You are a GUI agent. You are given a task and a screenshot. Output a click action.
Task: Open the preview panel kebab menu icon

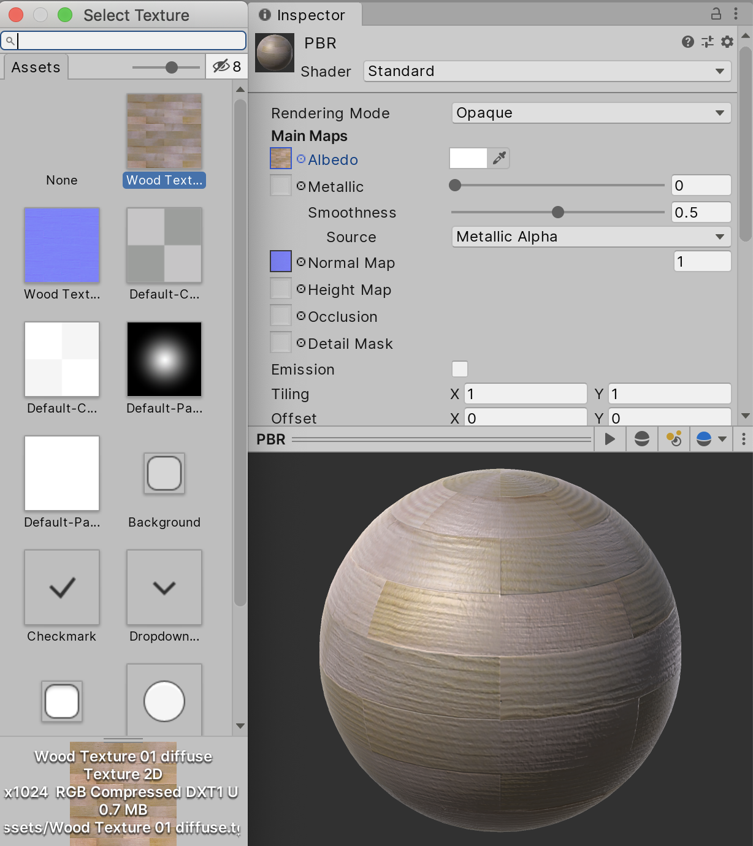click(743, 439)
